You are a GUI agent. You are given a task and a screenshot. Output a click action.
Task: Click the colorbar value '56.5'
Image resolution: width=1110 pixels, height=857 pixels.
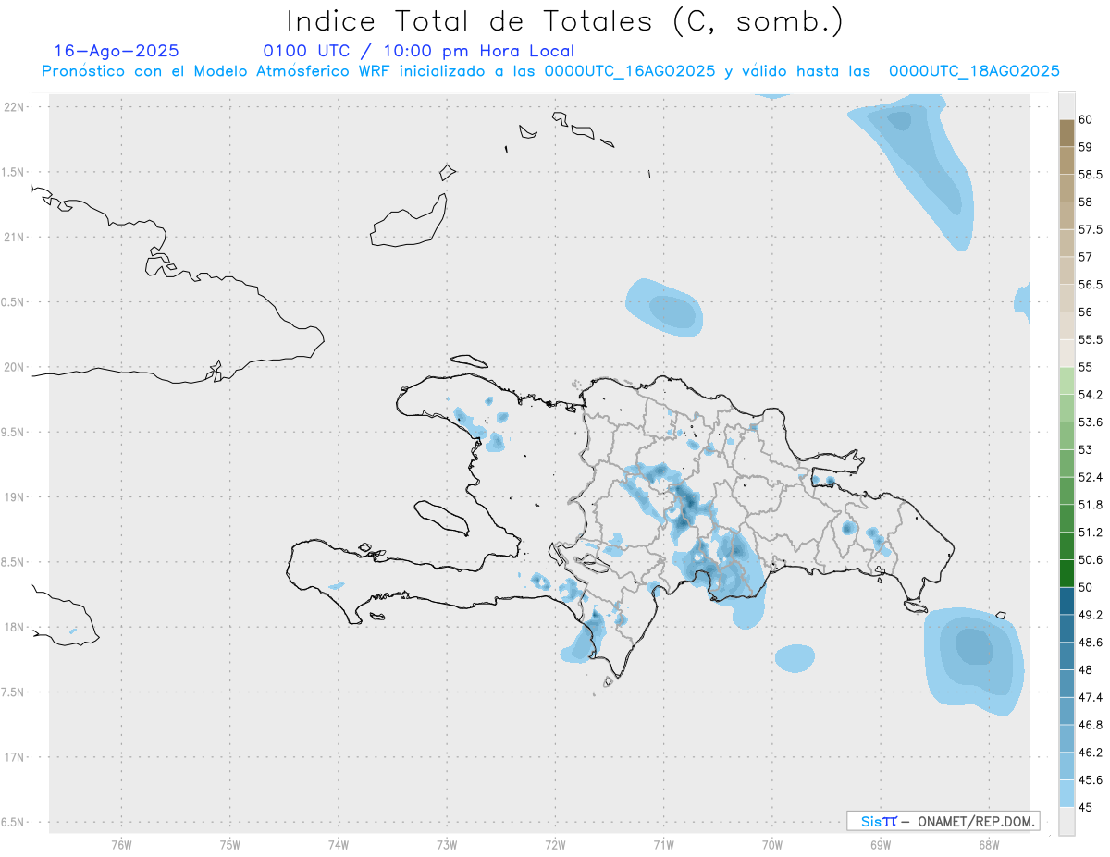[1091, 285]
